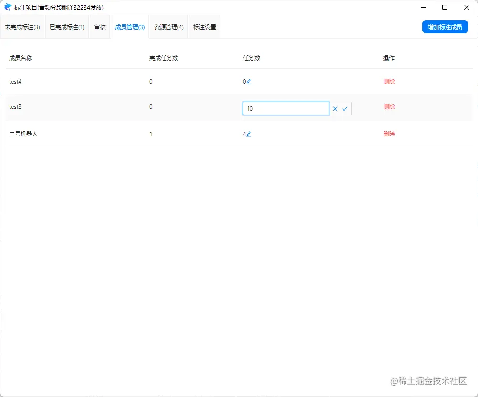Edit task count for 二号机器人 pencil icon
Screen dimensions: 478x397
point(249,134)
